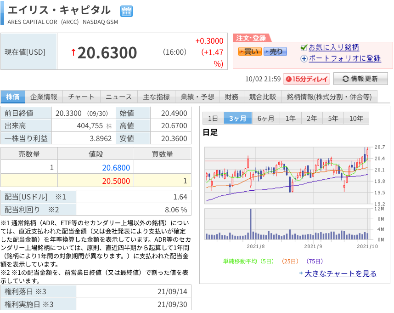Click the 買い buy button
Viewport: 394px width, 313px height.
pos(250,51)
